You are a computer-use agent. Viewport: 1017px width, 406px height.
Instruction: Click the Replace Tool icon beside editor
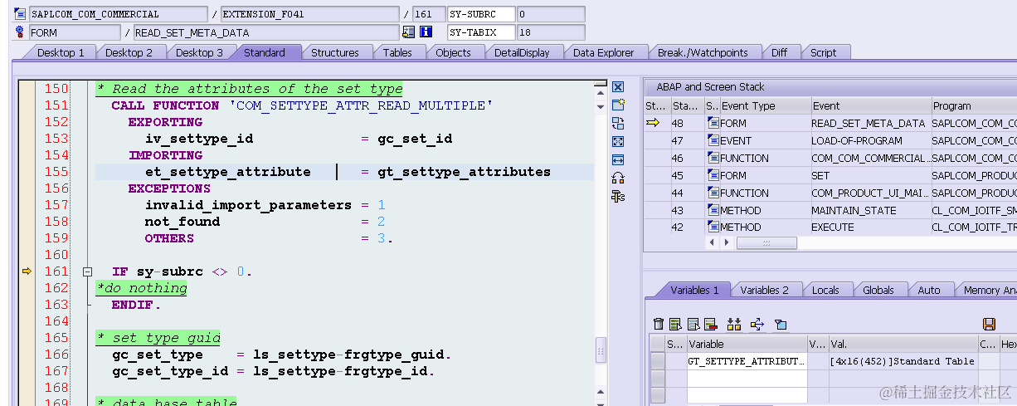click(618, 123)
